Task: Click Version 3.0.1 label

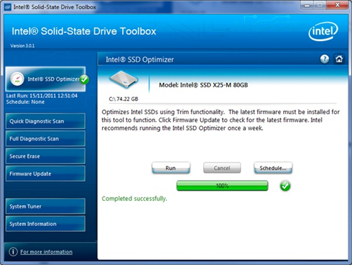Action: point(23,45)
